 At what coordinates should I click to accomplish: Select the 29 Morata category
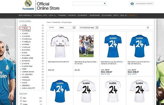(26, 61)
